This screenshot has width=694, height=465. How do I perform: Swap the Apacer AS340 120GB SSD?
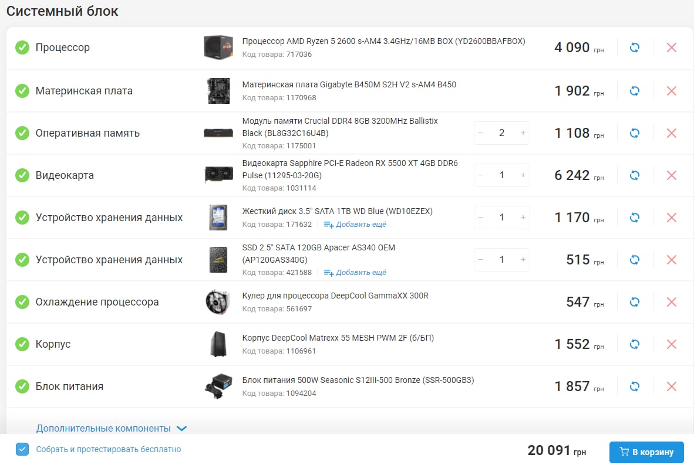coord(634,260)
